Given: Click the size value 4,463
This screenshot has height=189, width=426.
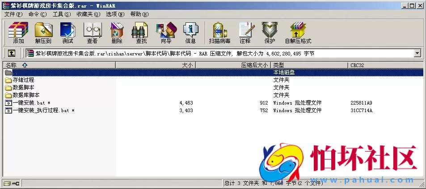Looking at the screenshot, I should point(186,103).
